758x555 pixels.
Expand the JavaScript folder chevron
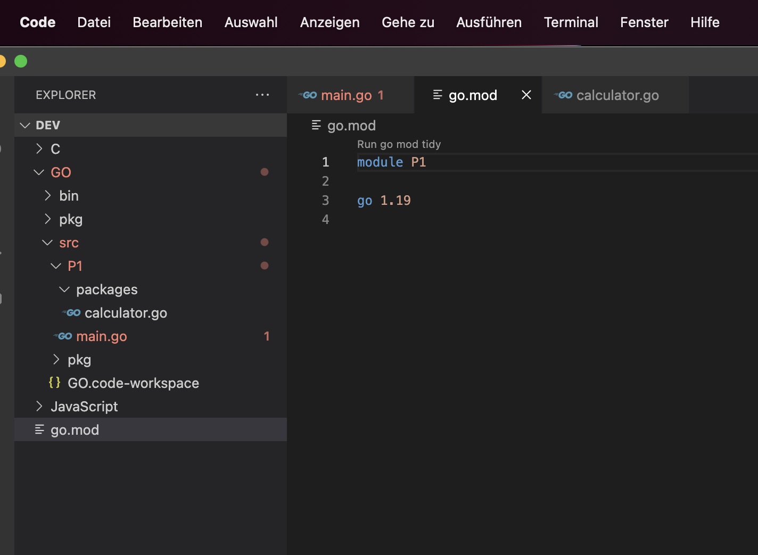tap(39, 407)
